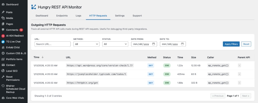This screenshot has width=258, height=103.
Task: Select the httpbin.org/get request URL
Action: coord(82,83)
